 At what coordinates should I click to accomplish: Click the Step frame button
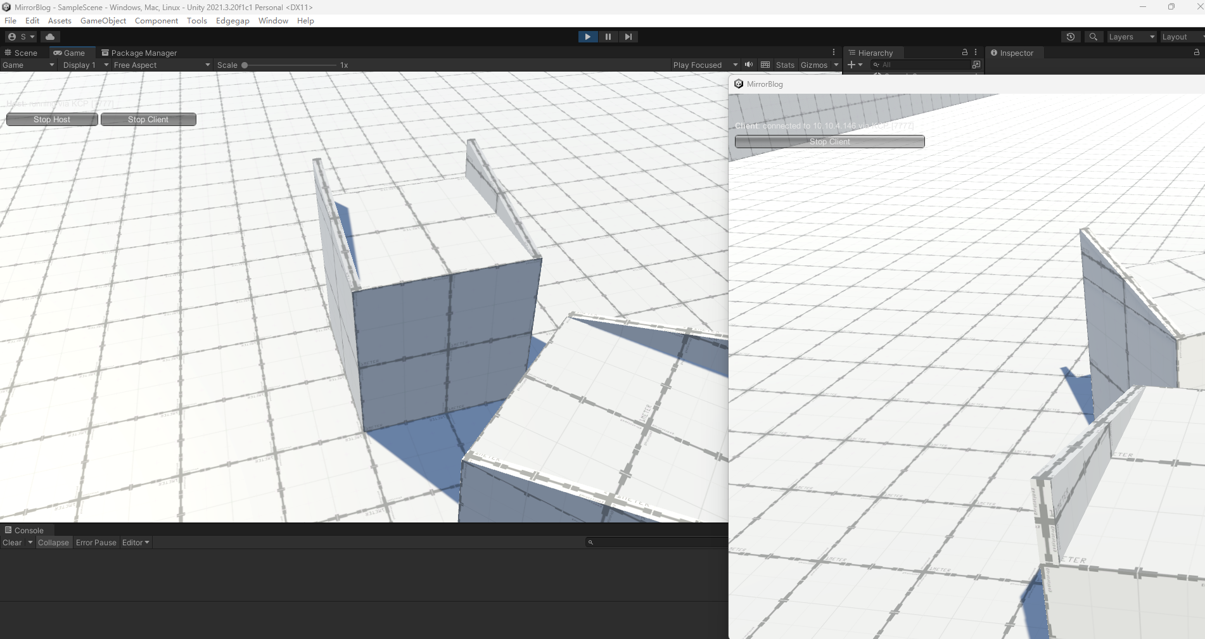click(x=628, y=37)
